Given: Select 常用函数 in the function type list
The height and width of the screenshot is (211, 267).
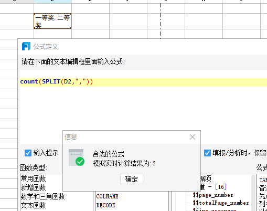Looking at the screenshot, I should (34, 178).
